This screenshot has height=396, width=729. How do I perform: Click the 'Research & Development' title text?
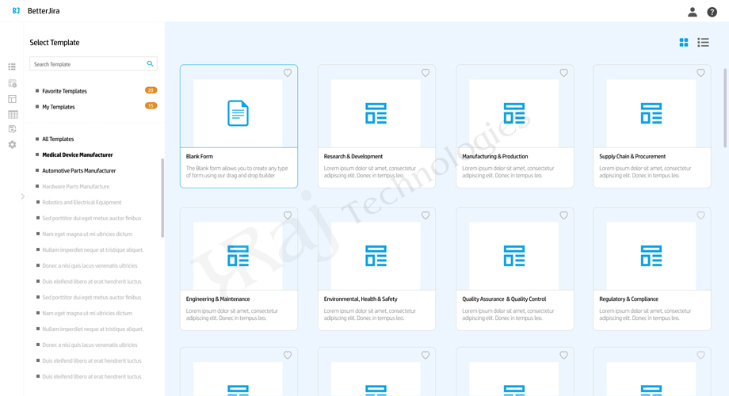353,157
